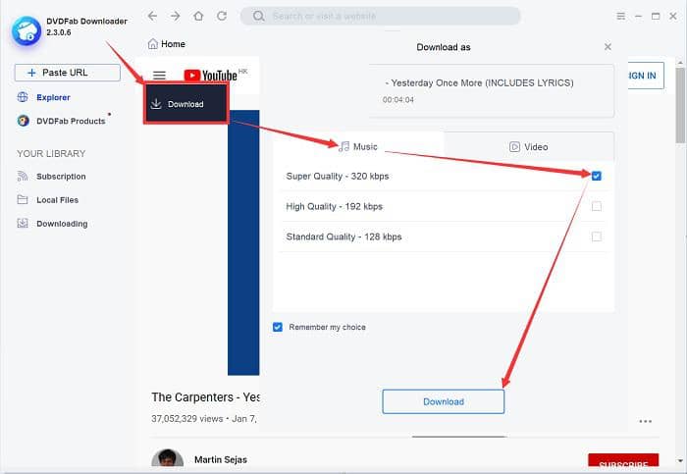Click the Subscription feed icon
Viewport: 687px width, 474px height.
click(x=23, y=176)
